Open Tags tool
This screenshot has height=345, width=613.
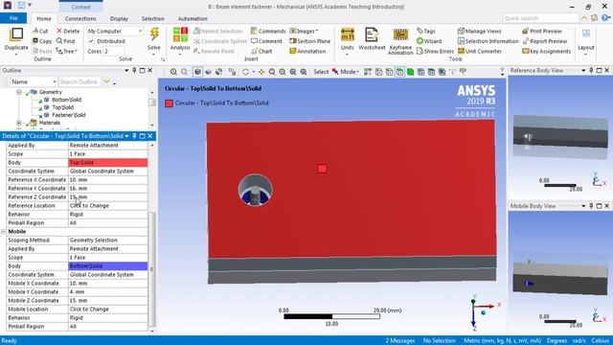pos(426,31)
